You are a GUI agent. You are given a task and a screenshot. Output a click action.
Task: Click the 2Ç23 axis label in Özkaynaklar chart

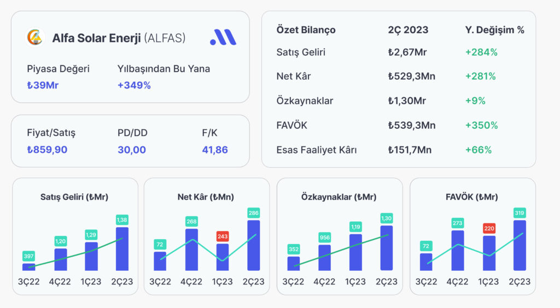pos(387,282)
